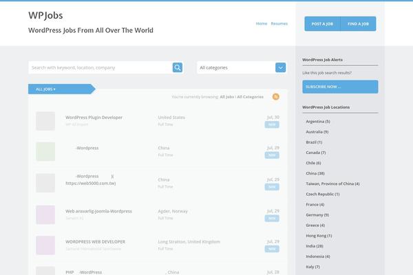The width and height of the screenshot is (413, 275).
Task: Select Greece (4) location
Action: pyautogui.click(x=315, y=225)
